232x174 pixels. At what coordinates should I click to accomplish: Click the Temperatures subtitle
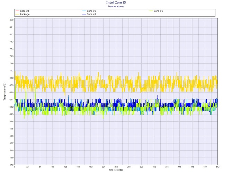[116, 6]
